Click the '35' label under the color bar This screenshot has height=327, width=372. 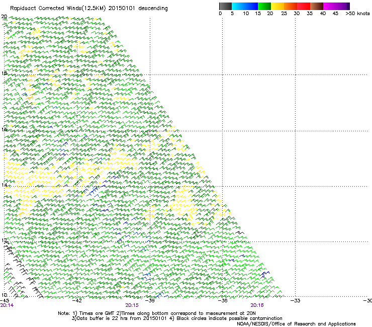310,14
